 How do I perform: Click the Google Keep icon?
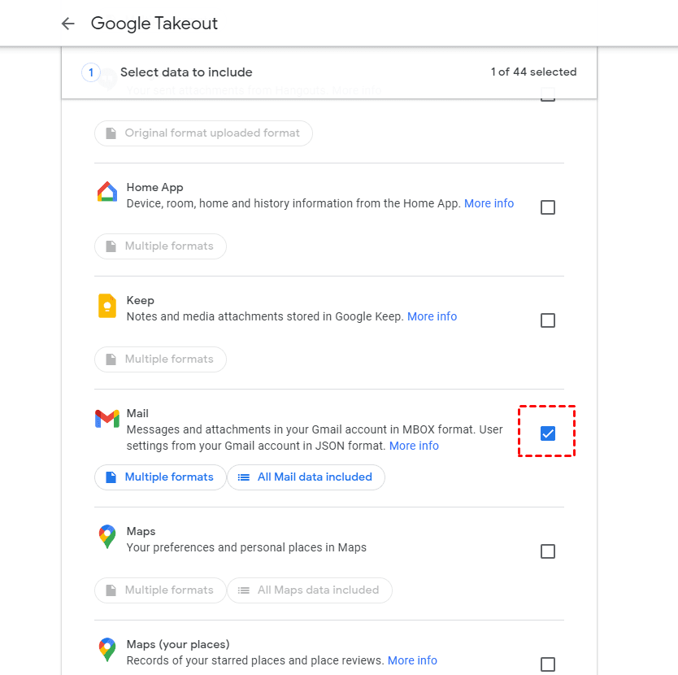coord(106,305)
